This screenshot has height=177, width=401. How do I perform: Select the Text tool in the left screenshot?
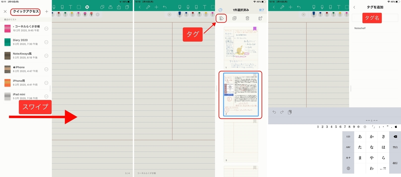71,7
